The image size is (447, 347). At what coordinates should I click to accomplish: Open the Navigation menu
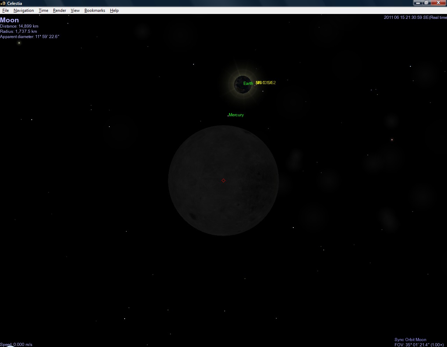click(24, 10)
